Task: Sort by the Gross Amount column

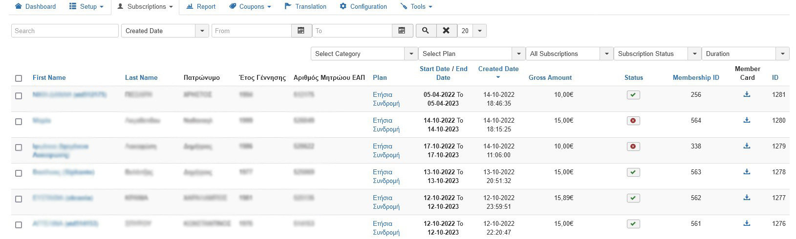Action: point(550,78)
